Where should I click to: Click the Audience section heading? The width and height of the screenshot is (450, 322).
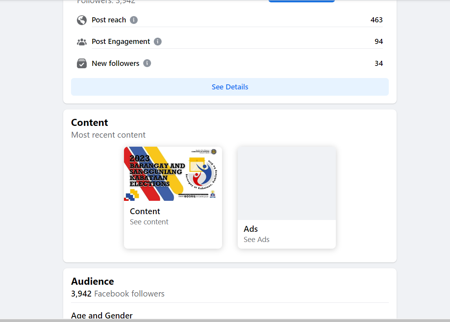tap(93, 281)
